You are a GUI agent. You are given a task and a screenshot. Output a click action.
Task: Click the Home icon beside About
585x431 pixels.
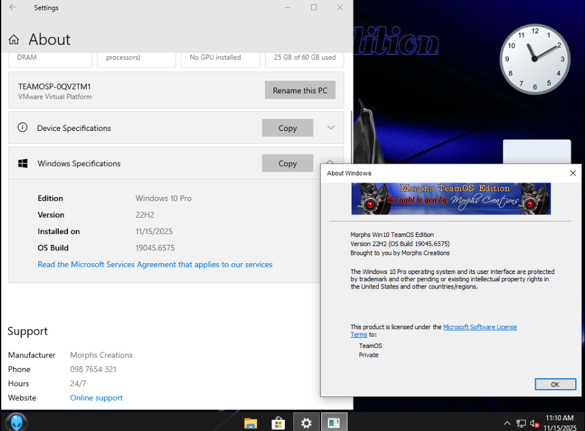point(14,40)
